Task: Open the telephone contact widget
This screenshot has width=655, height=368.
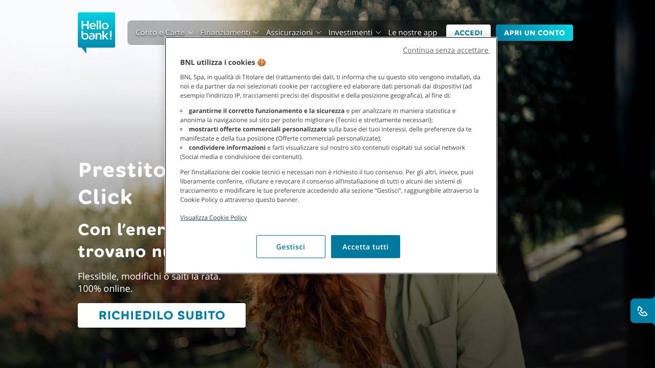Action: pyautogui.click(x=642, y=311)
